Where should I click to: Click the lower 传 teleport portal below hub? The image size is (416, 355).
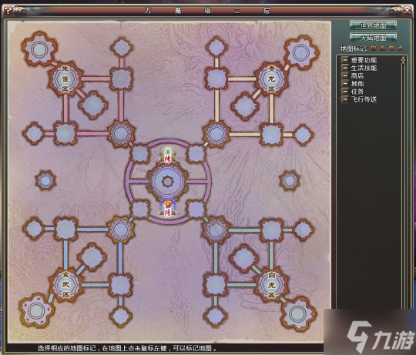[x=167, y=207]
